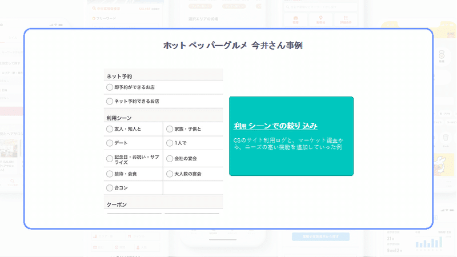The image size is (457, 257).
Task: Click the 利用シーン section header
Action: pos(163,117)
